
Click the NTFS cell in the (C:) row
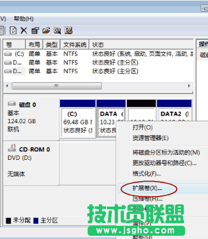pos(71,54)
